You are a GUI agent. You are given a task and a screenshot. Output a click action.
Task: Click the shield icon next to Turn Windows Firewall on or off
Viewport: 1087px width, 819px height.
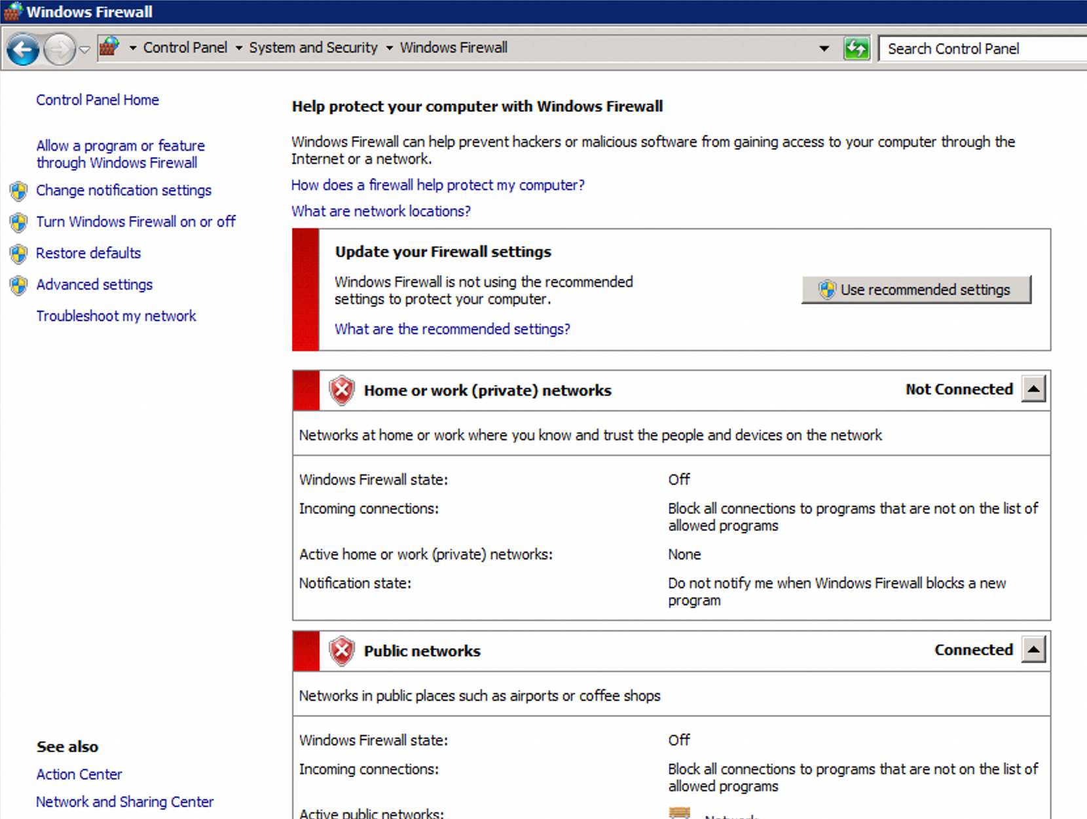pyautogui.click(x=18, y=222)
